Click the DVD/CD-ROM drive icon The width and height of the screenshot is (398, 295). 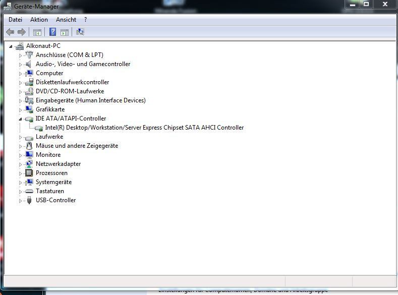(29, 91)
